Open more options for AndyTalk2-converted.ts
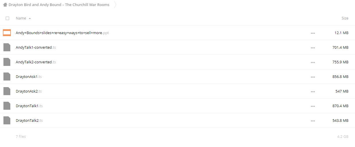Screen dimensions: 355x147 point(313,62)
